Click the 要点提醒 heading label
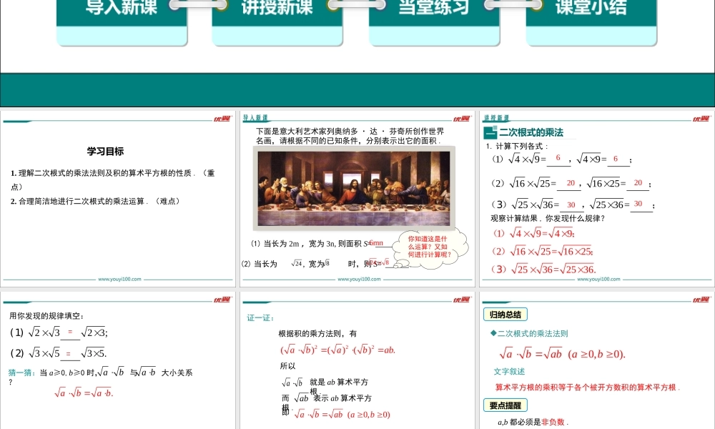This screenshot has width=715, height=429. 505,405
